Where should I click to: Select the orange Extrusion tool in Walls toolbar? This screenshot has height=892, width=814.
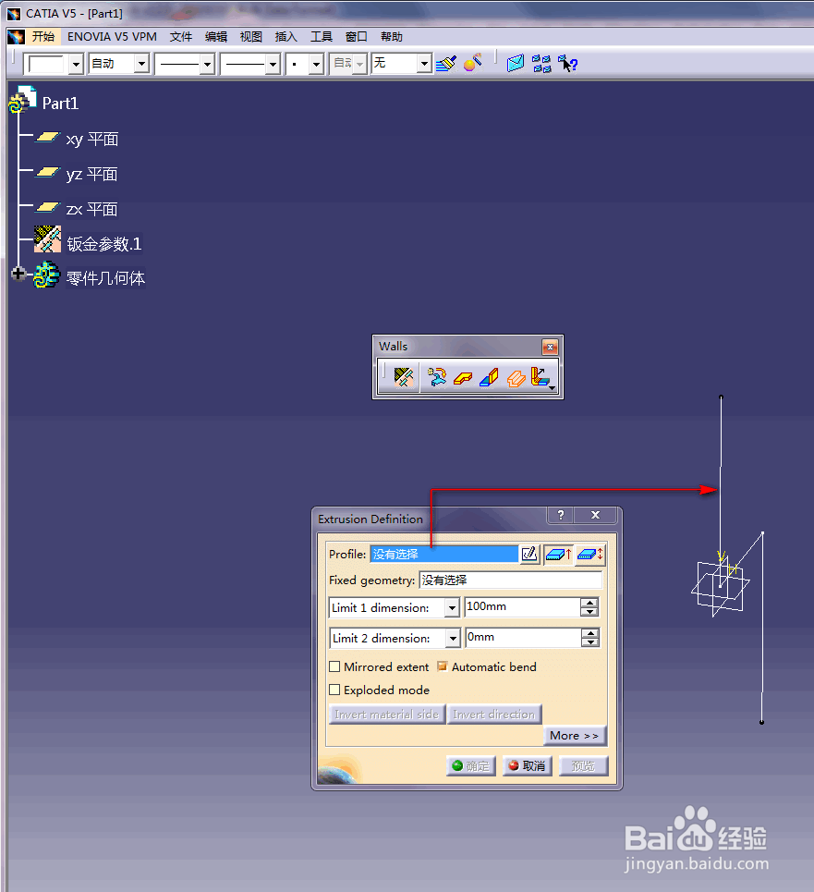516,377
